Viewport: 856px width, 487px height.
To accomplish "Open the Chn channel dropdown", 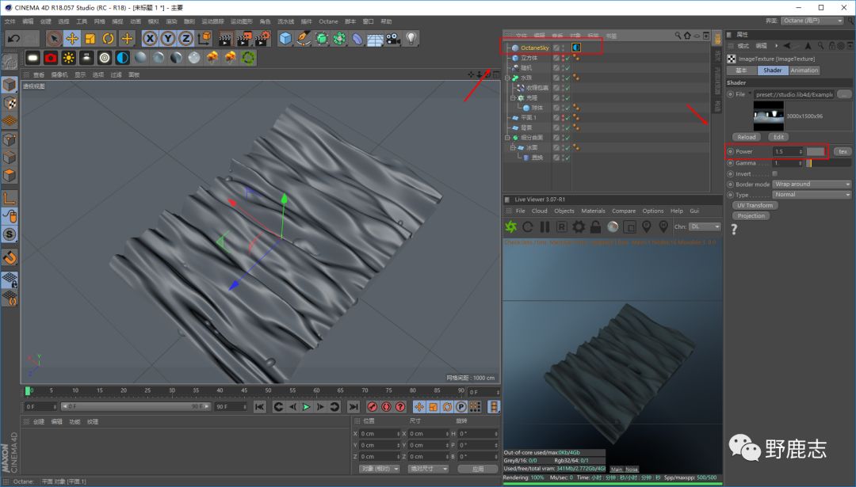I will pos(705,227).
